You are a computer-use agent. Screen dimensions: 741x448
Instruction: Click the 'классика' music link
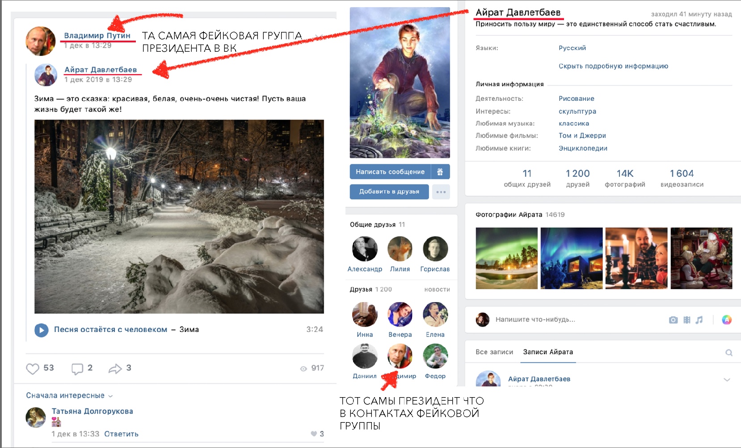574,124
